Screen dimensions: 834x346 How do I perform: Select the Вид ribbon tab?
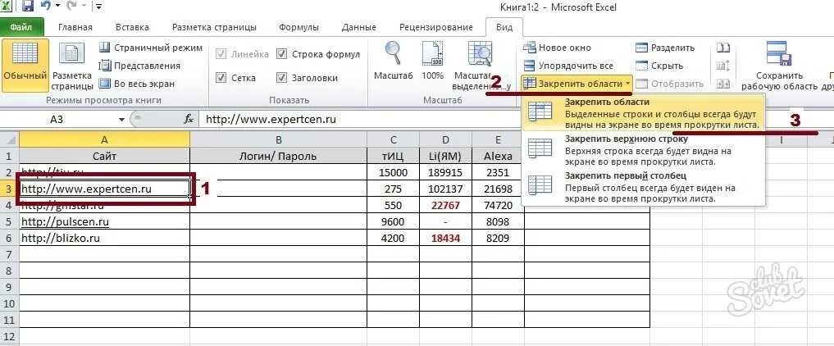click(504, 27)
